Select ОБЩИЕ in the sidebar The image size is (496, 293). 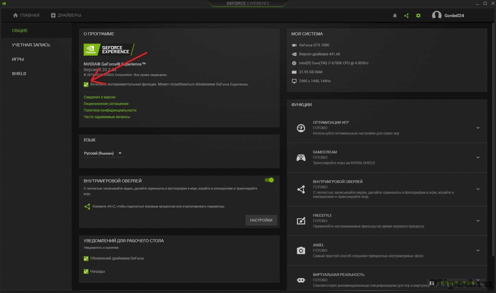(36, 30)
